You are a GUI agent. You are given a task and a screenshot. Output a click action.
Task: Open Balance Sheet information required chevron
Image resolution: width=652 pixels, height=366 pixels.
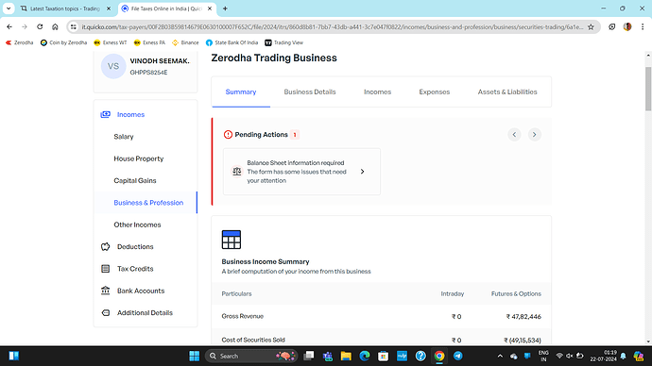point(362,172)
